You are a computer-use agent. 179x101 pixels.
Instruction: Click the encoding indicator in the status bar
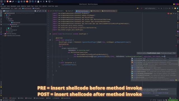(x=154, y=100)
